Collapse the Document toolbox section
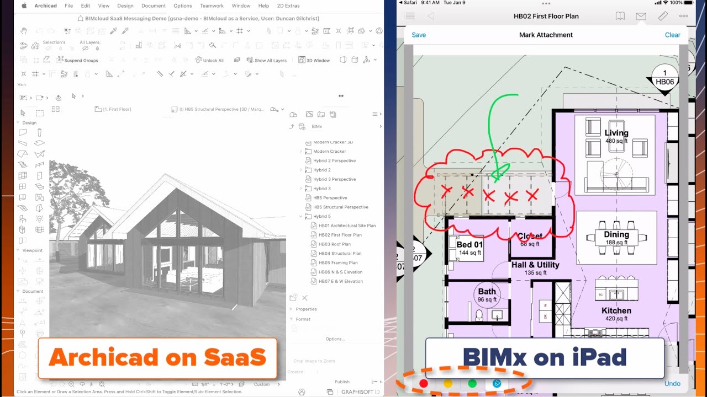 pos(18,291)
